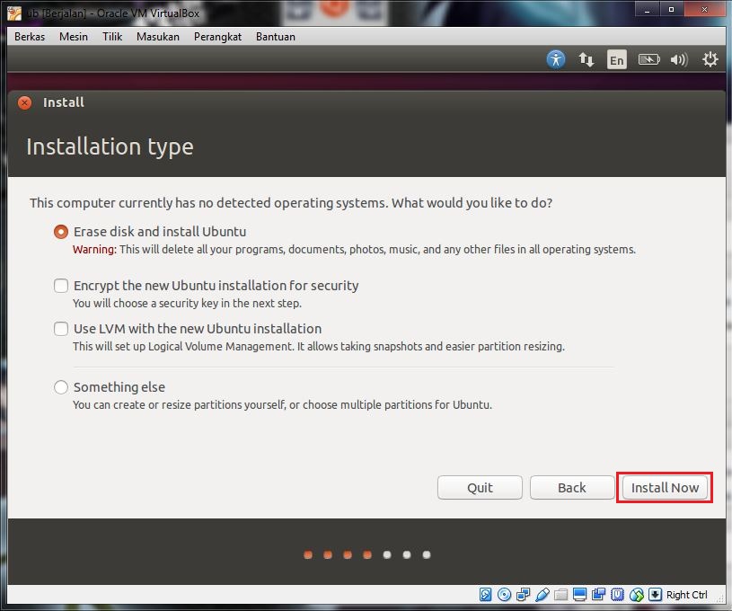Click the hard disk activity status icon
732x611 pixels.
click(x=486, y=594)
